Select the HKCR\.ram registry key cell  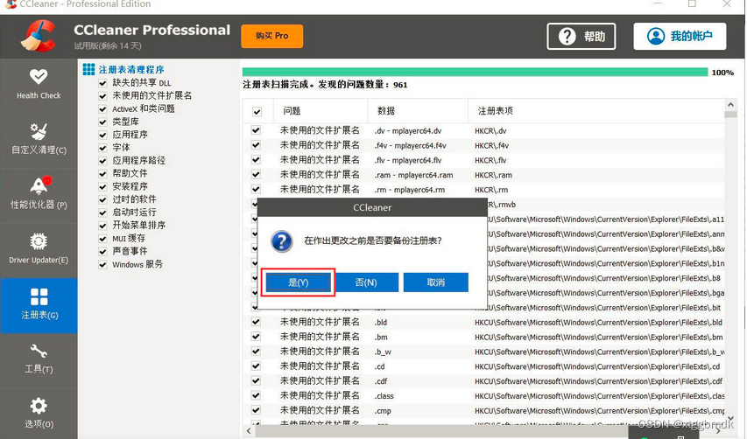(493, 175)
